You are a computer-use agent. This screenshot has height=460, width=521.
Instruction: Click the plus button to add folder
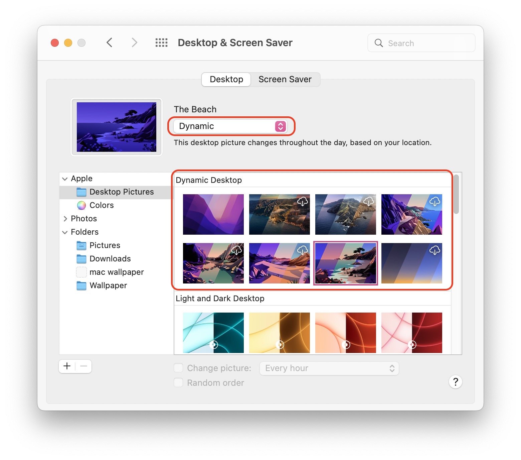(67, 366)
